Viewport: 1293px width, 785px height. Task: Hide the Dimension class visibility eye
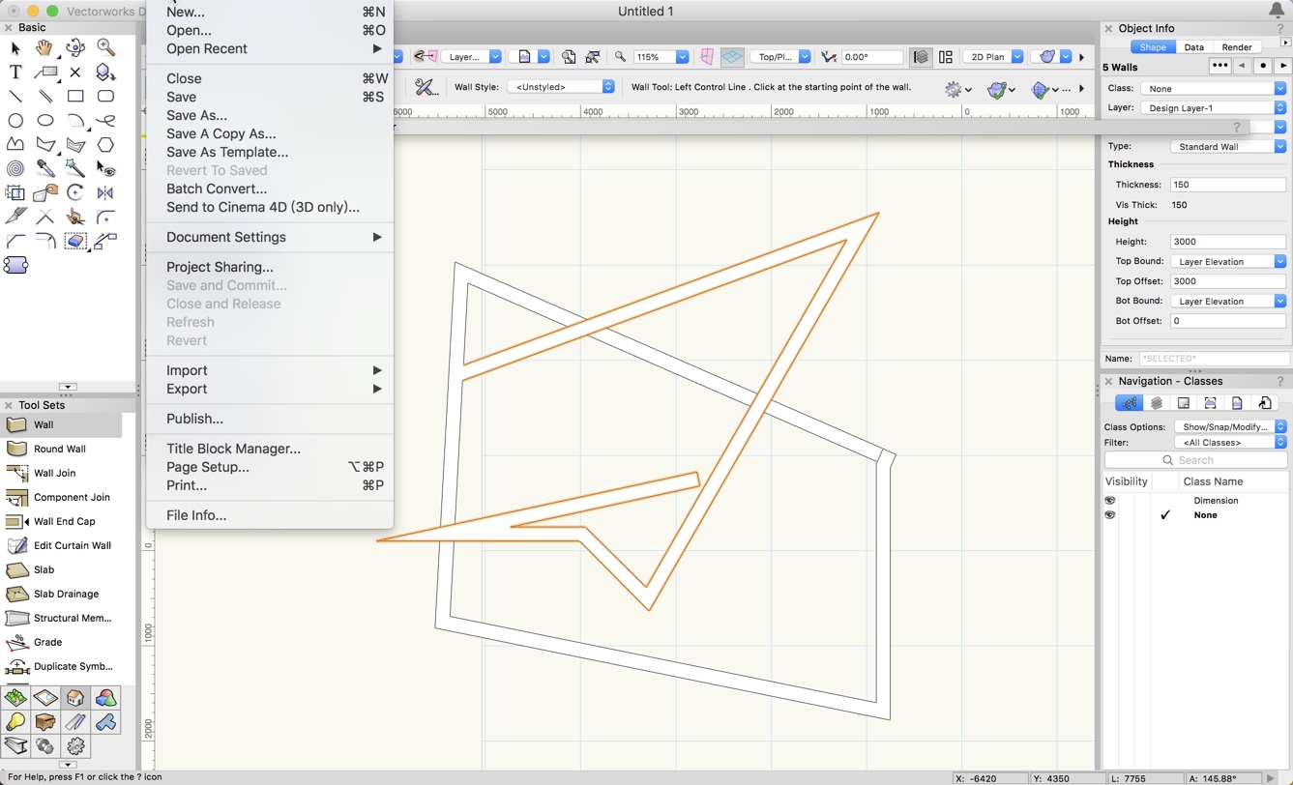[1110, 500]
